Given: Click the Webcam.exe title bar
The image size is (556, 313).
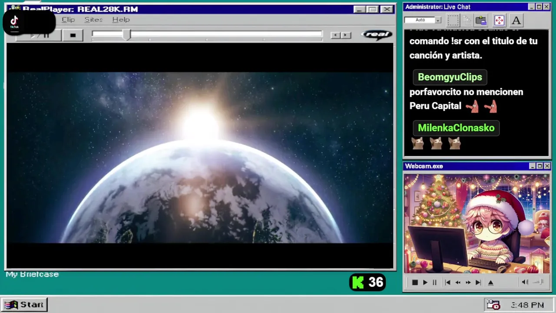Looking at the screenshot, I should pos(477,166).
